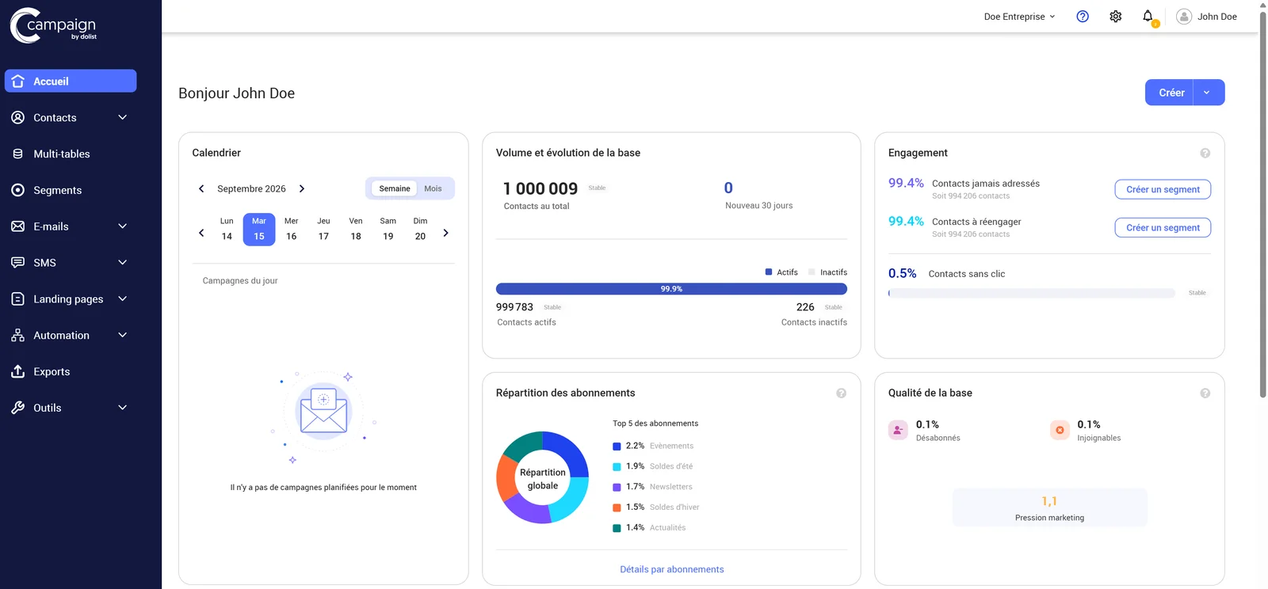Select Lun 14 in the calendar
Image resolution: width=1268 pixels, height=589 pixels.
coord(227,229)
